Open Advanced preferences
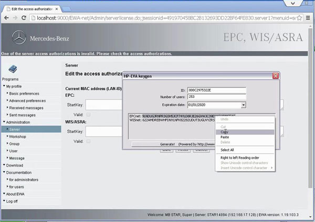315x222 pixels. point(27,101)
